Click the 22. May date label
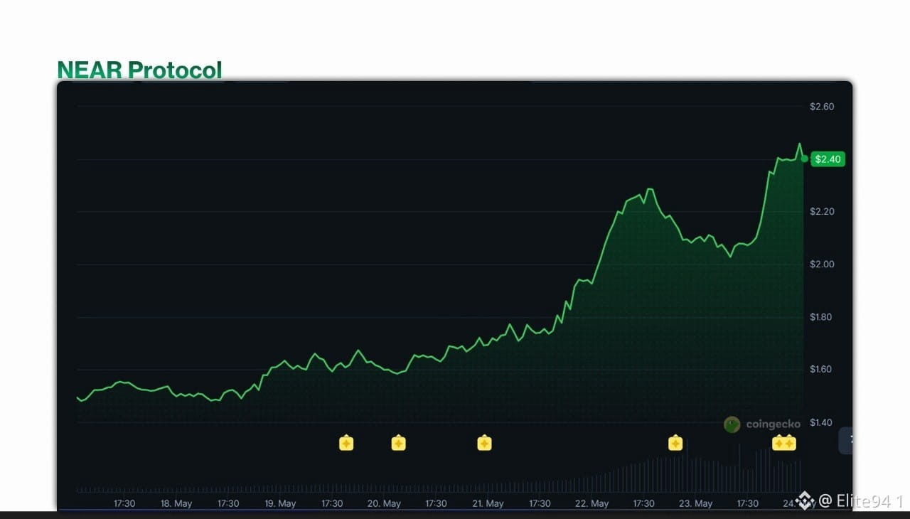The width and height of the screenshot is (910, 519). [591, 503]
